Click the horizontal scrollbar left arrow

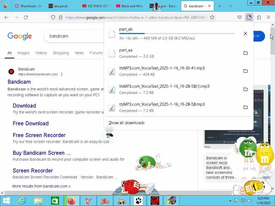[2, 193]
